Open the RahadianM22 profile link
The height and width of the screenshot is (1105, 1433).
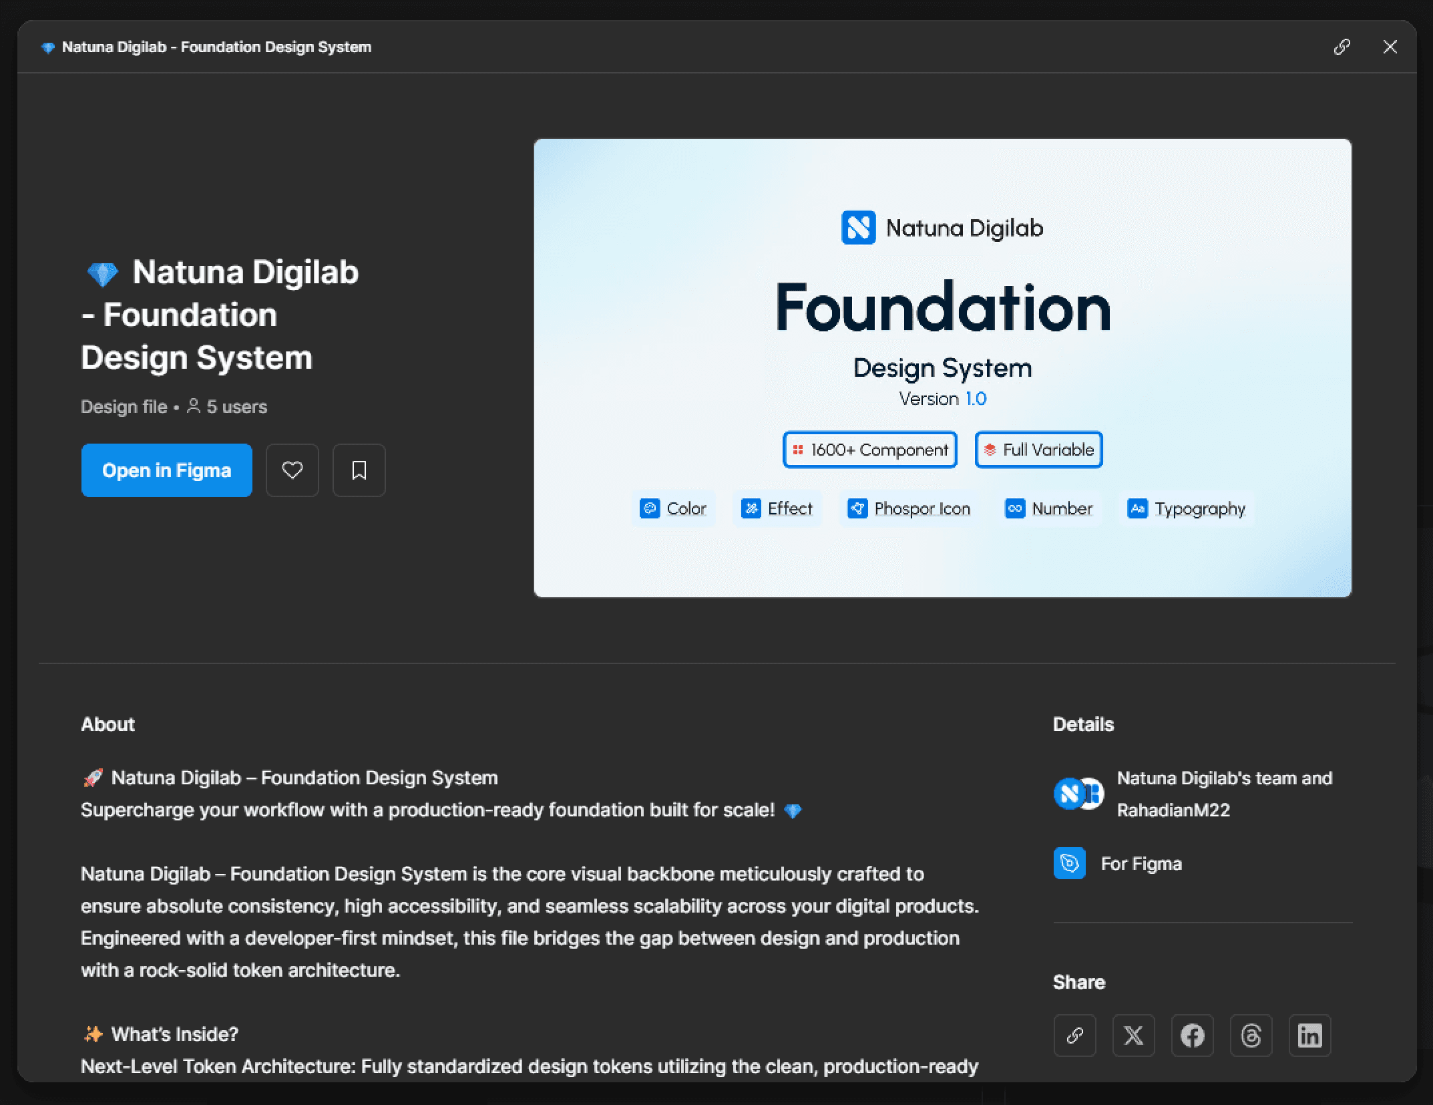[1173, 810]
